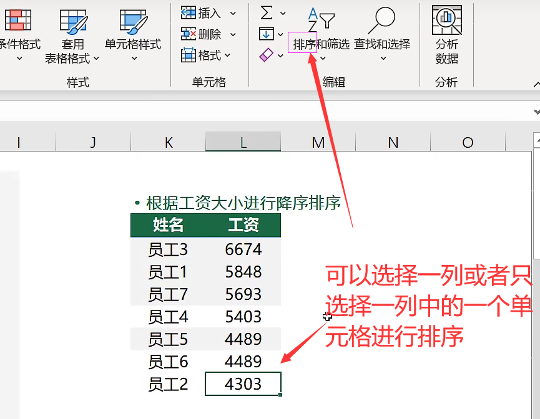540x419 pixels.
Task: Select 4489 in the 员工6 row
Action: coord(243,361)
